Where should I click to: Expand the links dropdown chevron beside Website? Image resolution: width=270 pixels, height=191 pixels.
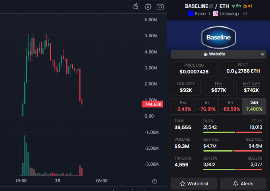click(262, 54)
